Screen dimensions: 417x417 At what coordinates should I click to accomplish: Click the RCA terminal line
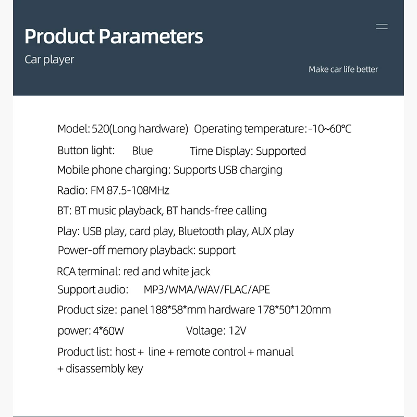pyautogui.click(x=133, y=271)
